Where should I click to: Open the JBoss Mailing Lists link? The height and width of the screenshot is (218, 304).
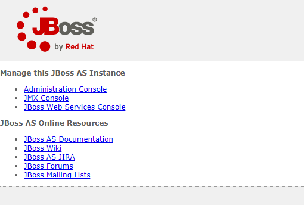[57, 175]
